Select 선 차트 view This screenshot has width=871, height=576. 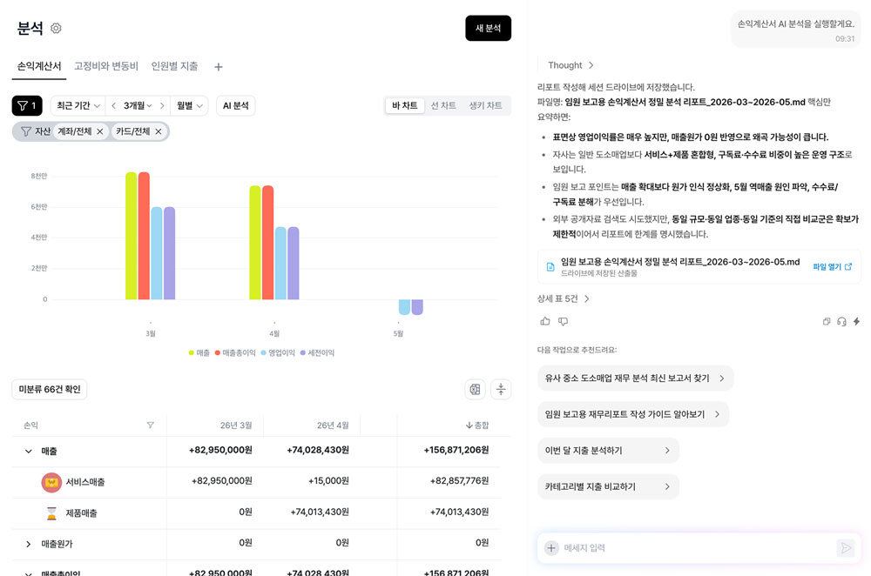[x=443, y=105]
